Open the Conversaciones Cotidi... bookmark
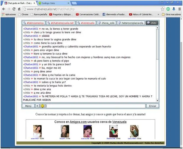The image size is (183, 149). pos(88,14)
